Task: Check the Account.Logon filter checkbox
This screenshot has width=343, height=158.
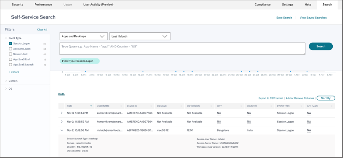Action: (x=11, y=49)
